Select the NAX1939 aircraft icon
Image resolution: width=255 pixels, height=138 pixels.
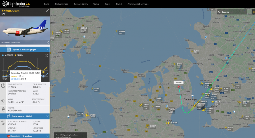pos(239,102)
